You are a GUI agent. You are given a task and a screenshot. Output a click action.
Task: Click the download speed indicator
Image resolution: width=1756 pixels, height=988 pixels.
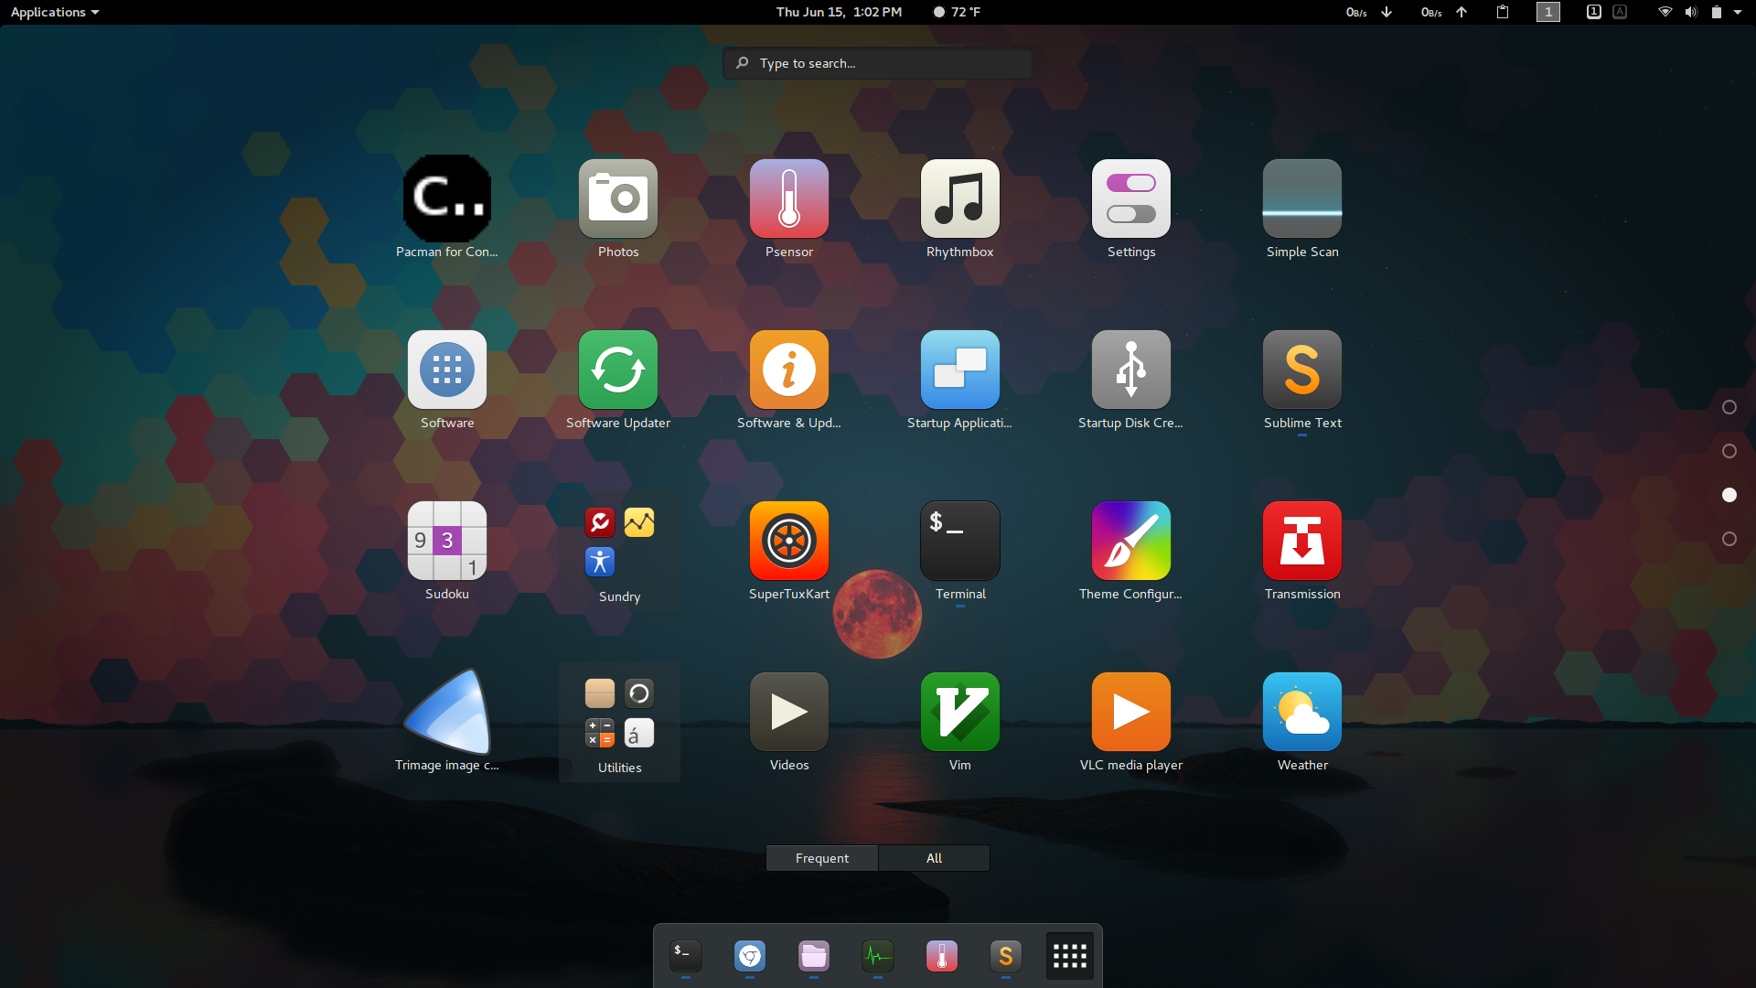point(1369,12)
